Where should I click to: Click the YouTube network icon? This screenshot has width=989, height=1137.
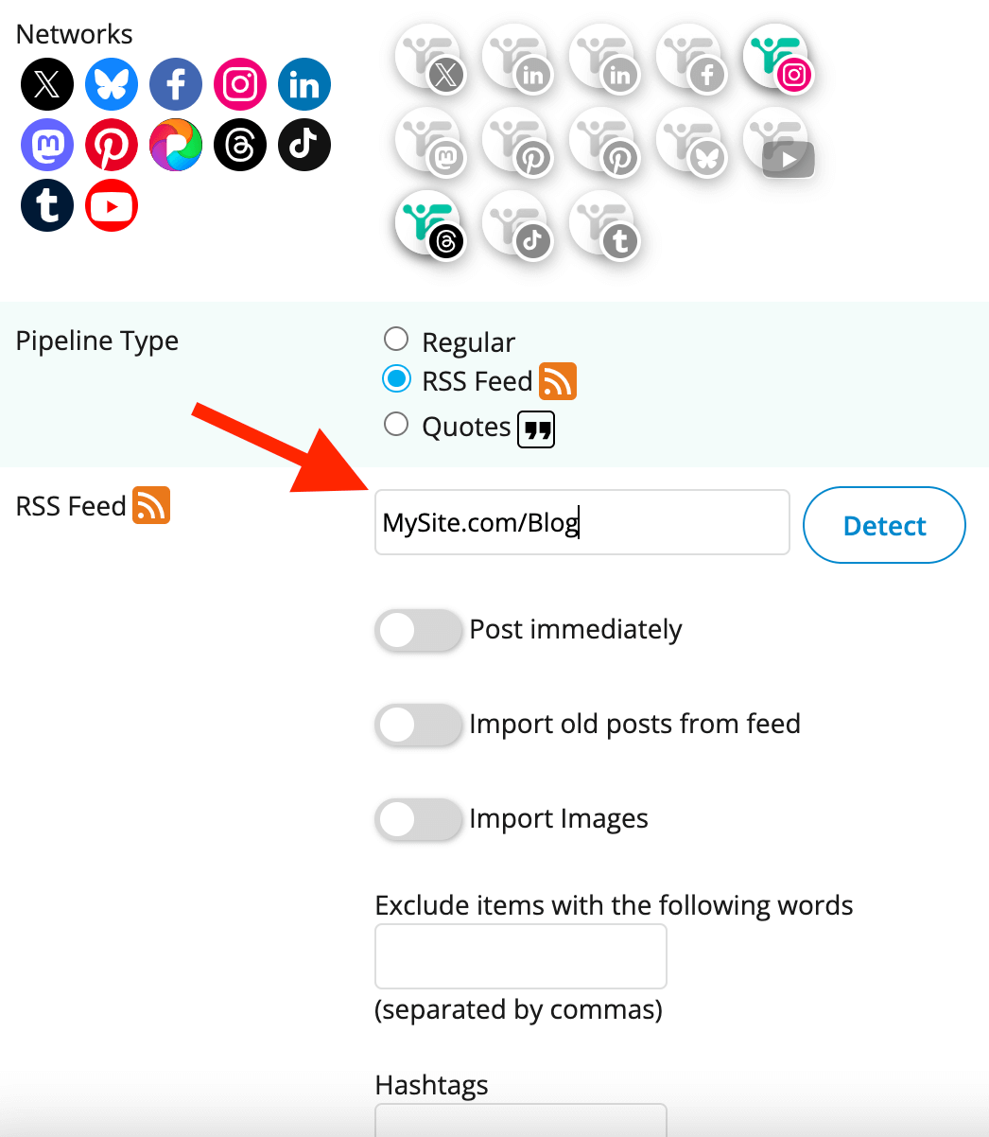(112, 205)
